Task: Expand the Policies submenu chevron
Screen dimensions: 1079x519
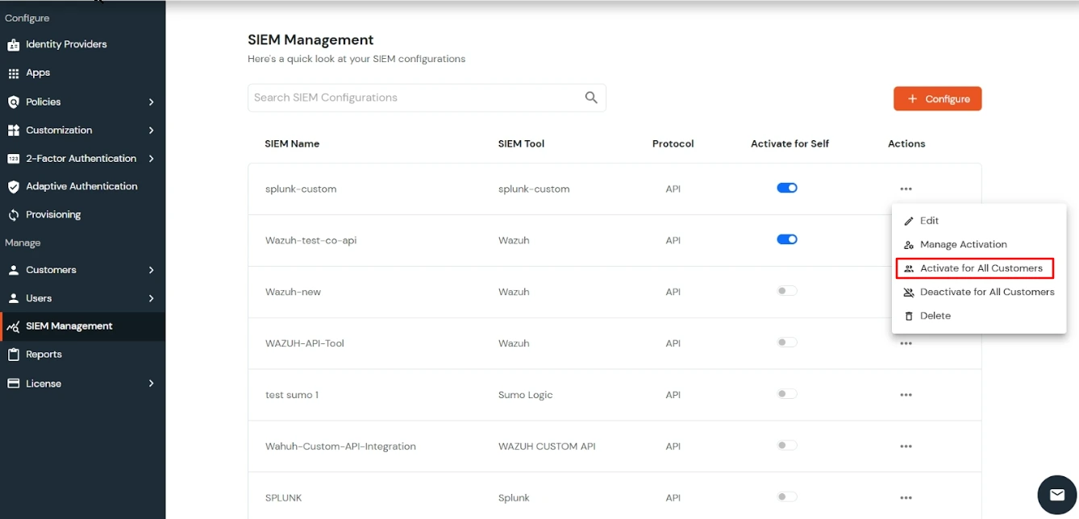Action: coord(151,102)
